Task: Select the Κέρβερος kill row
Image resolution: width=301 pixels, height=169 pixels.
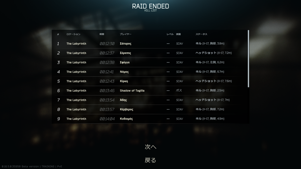Action: coord(150,109)
